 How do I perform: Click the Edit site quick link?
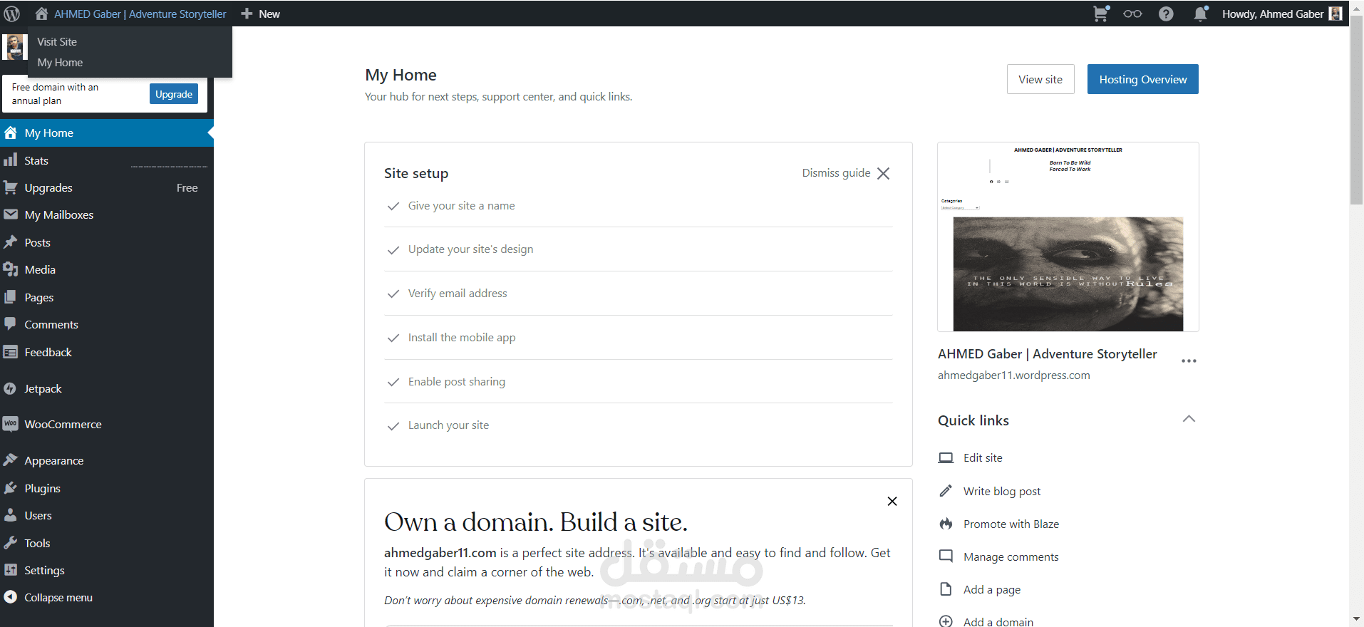983,457
